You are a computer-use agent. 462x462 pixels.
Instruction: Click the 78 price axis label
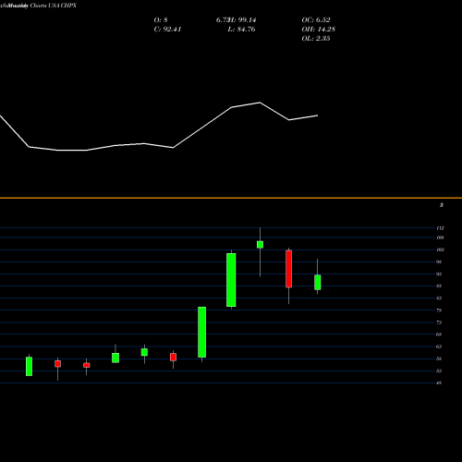(439, 310)
